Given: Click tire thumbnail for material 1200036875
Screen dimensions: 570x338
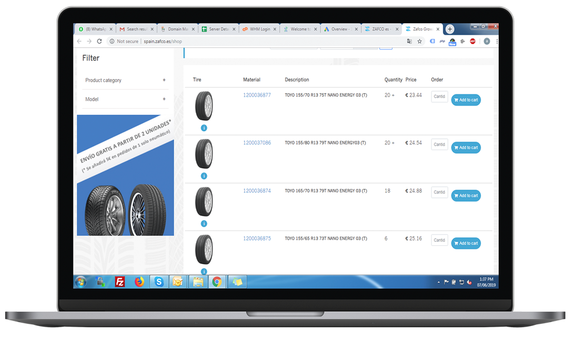Looking at the screenshot, I should [x=204, y=249].
